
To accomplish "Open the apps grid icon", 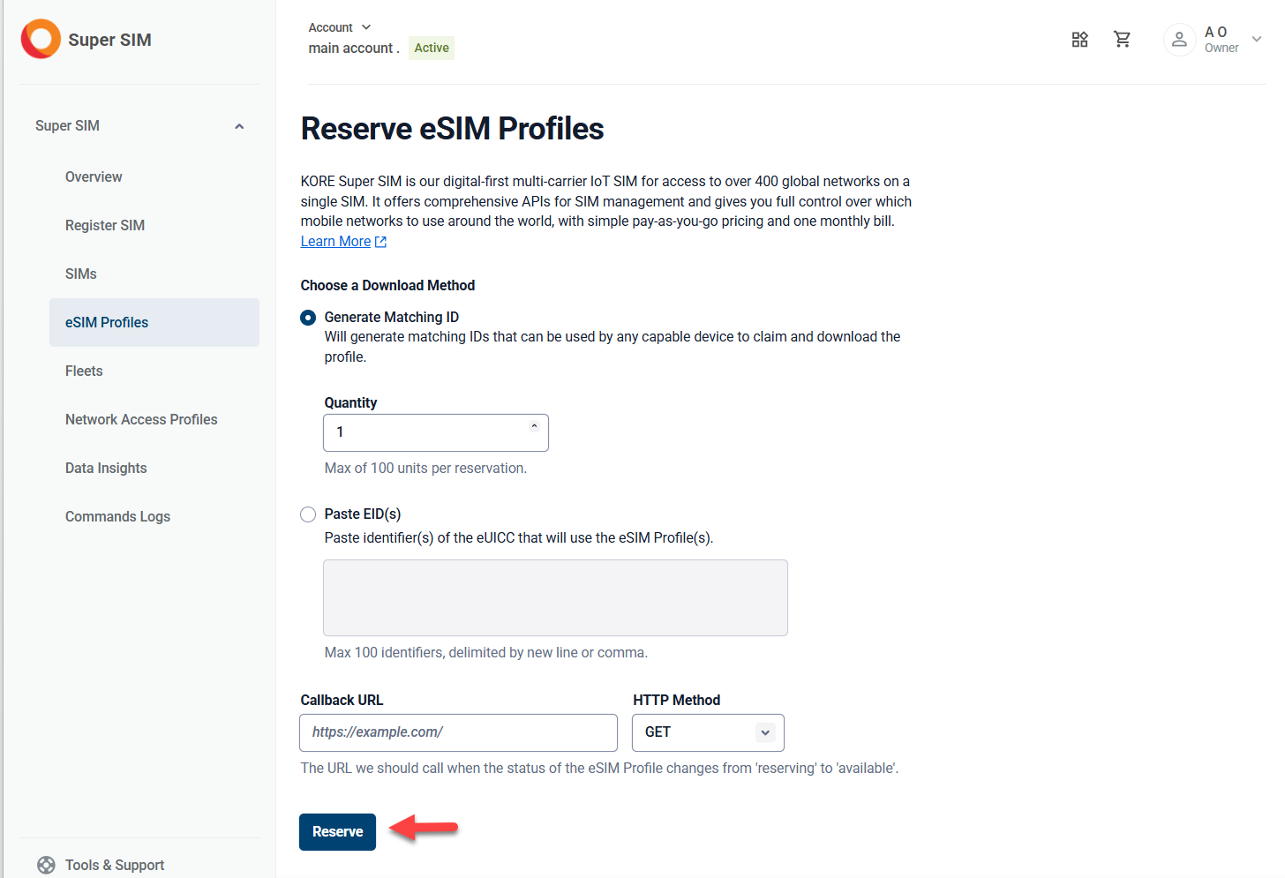I will tap(1079, 40).
